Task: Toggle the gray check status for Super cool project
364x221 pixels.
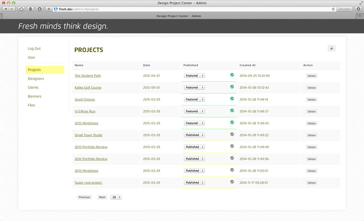Action: point(232,182)
